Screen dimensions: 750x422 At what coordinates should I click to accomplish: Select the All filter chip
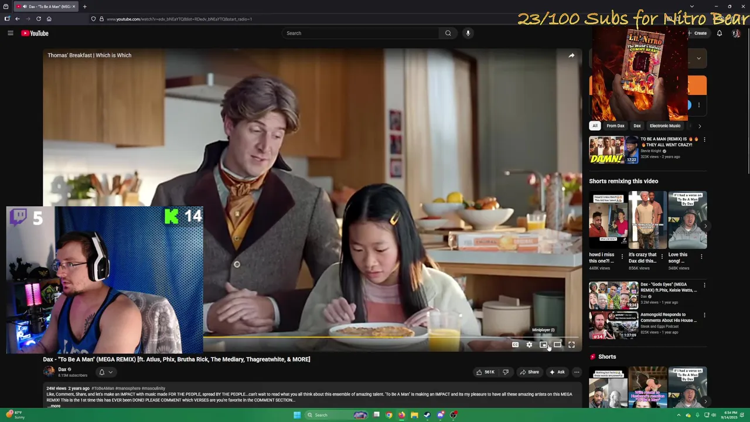point(595,125)
